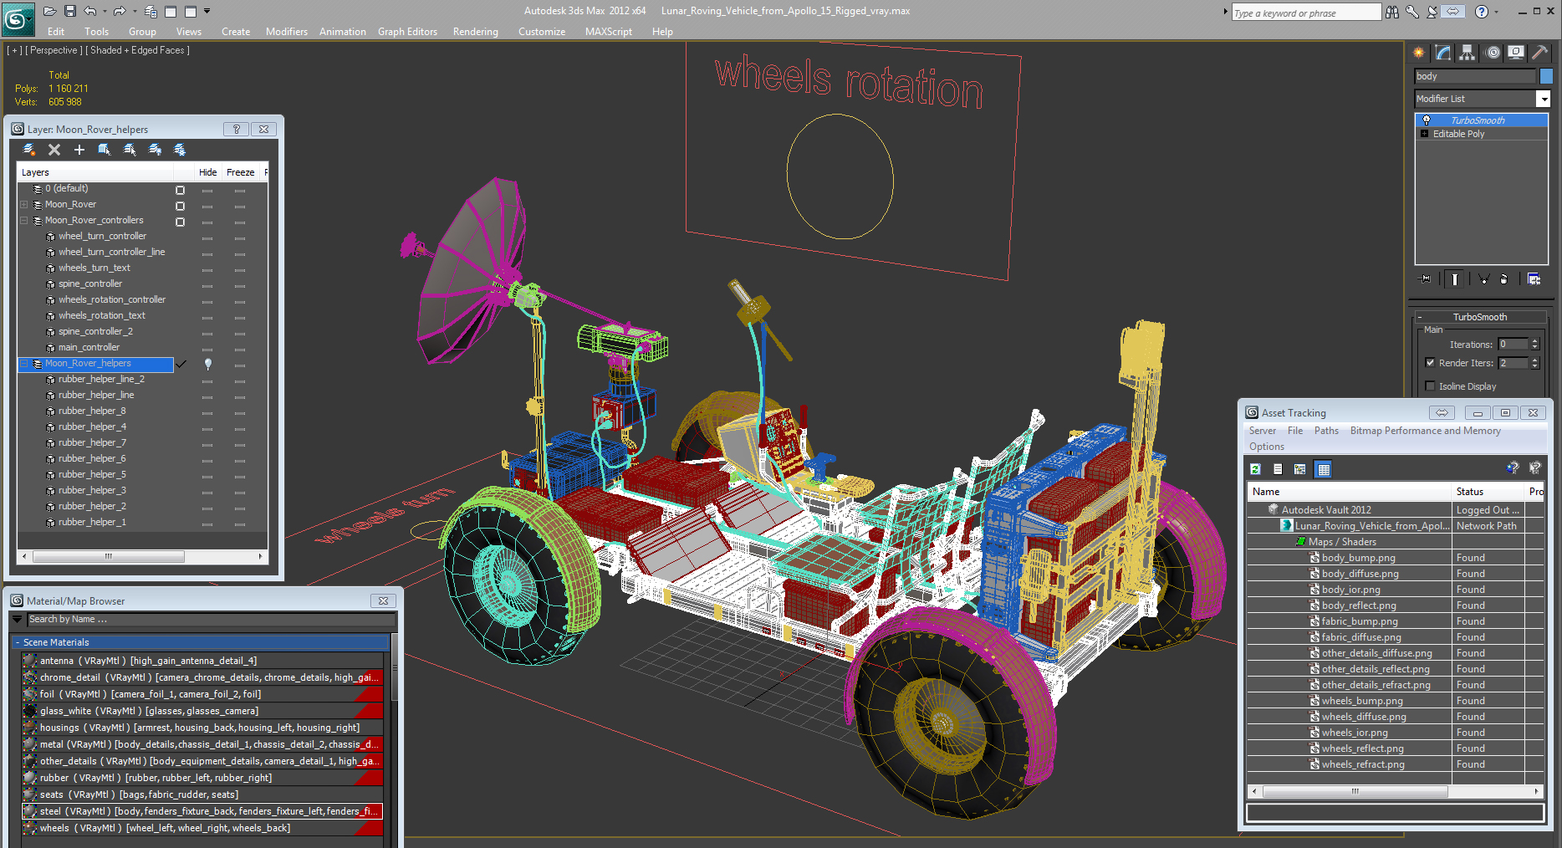Toggle Freeze state for rubber_helper_8 row
The height and width of the screenshot is (848, 1562).
(240, 412)
